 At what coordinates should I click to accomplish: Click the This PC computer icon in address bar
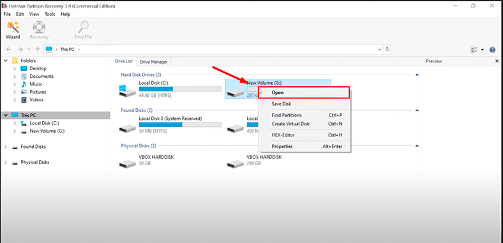(49, 49)
